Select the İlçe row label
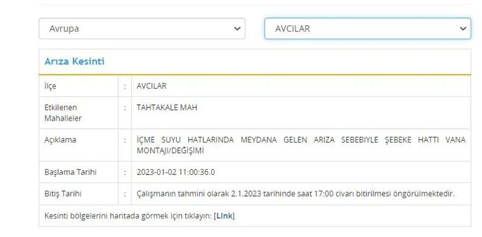The image size is (482, 237). pyautogui.click(x=50, y=86)
